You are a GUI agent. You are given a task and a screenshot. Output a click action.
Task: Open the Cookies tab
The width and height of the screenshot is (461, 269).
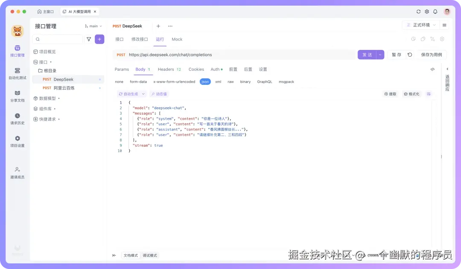(x=196, y=69)
